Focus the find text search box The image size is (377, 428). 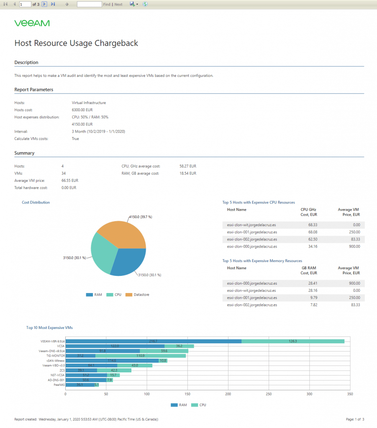tap(89, 4)
